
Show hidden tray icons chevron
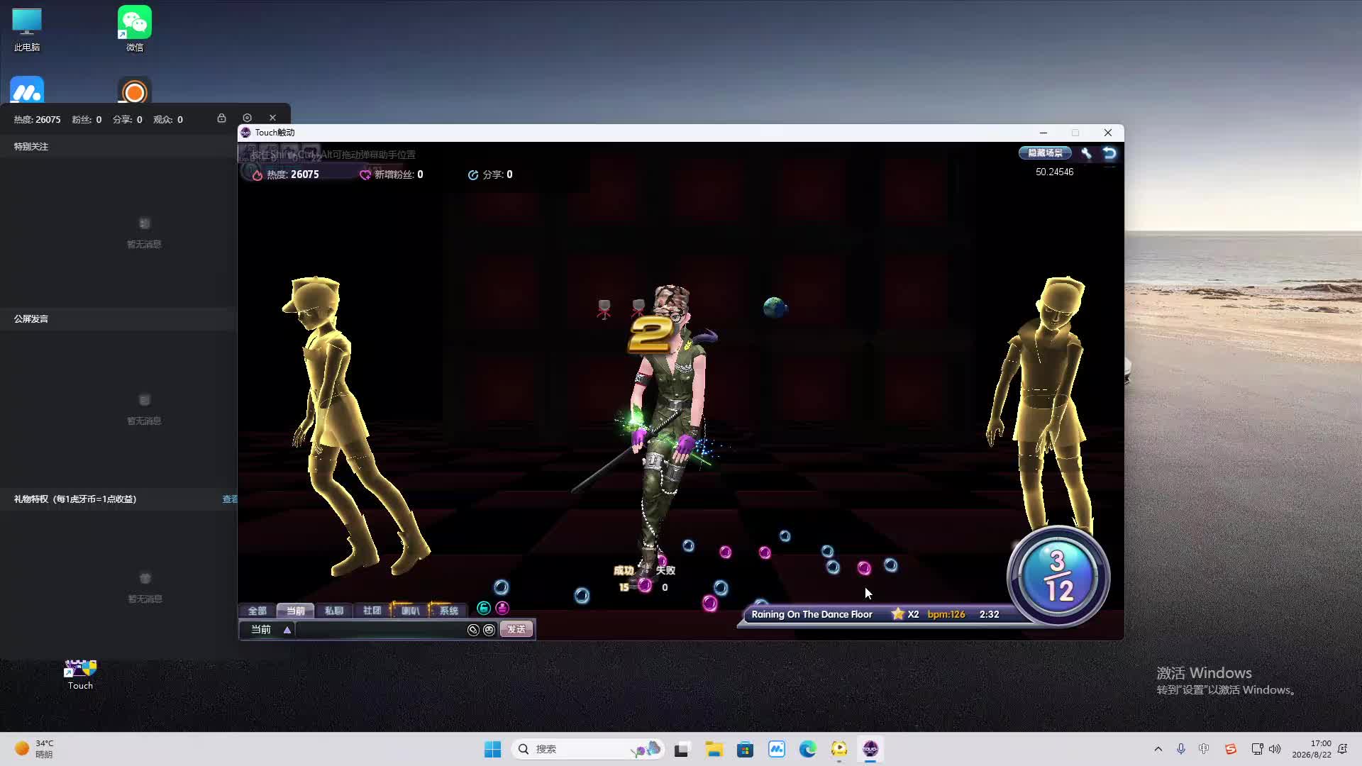coord(1158,749)
